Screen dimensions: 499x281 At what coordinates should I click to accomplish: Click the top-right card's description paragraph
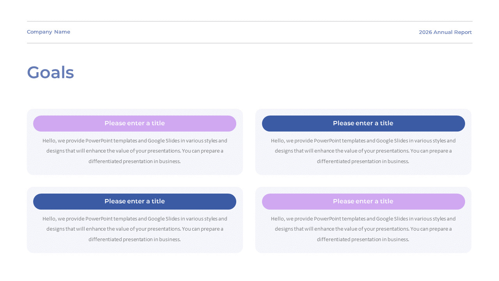(363, 151)
